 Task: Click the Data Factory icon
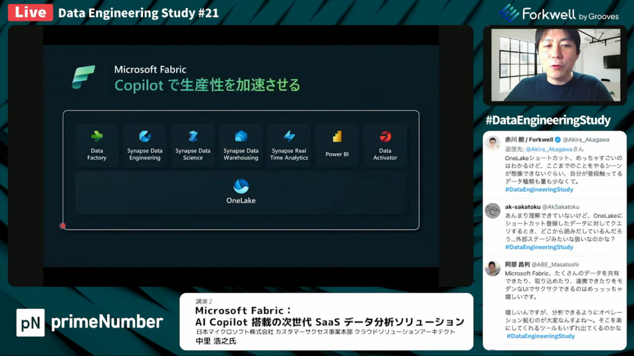(x=97, y=137)
